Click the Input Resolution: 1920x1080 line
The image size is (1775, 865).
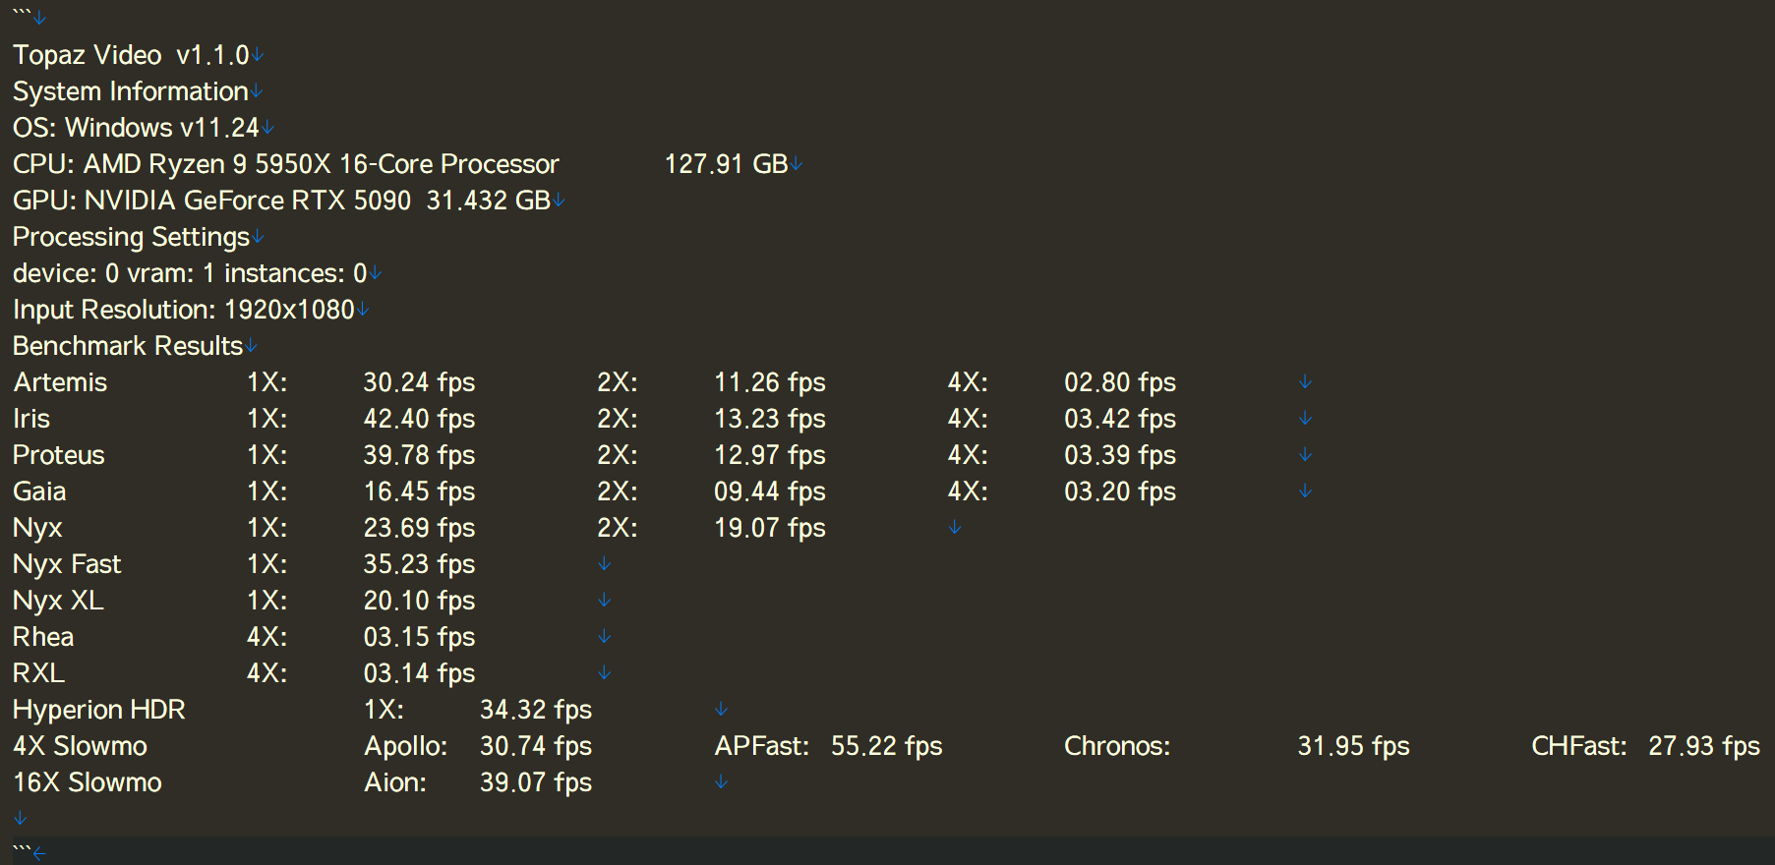coord(183,310)
